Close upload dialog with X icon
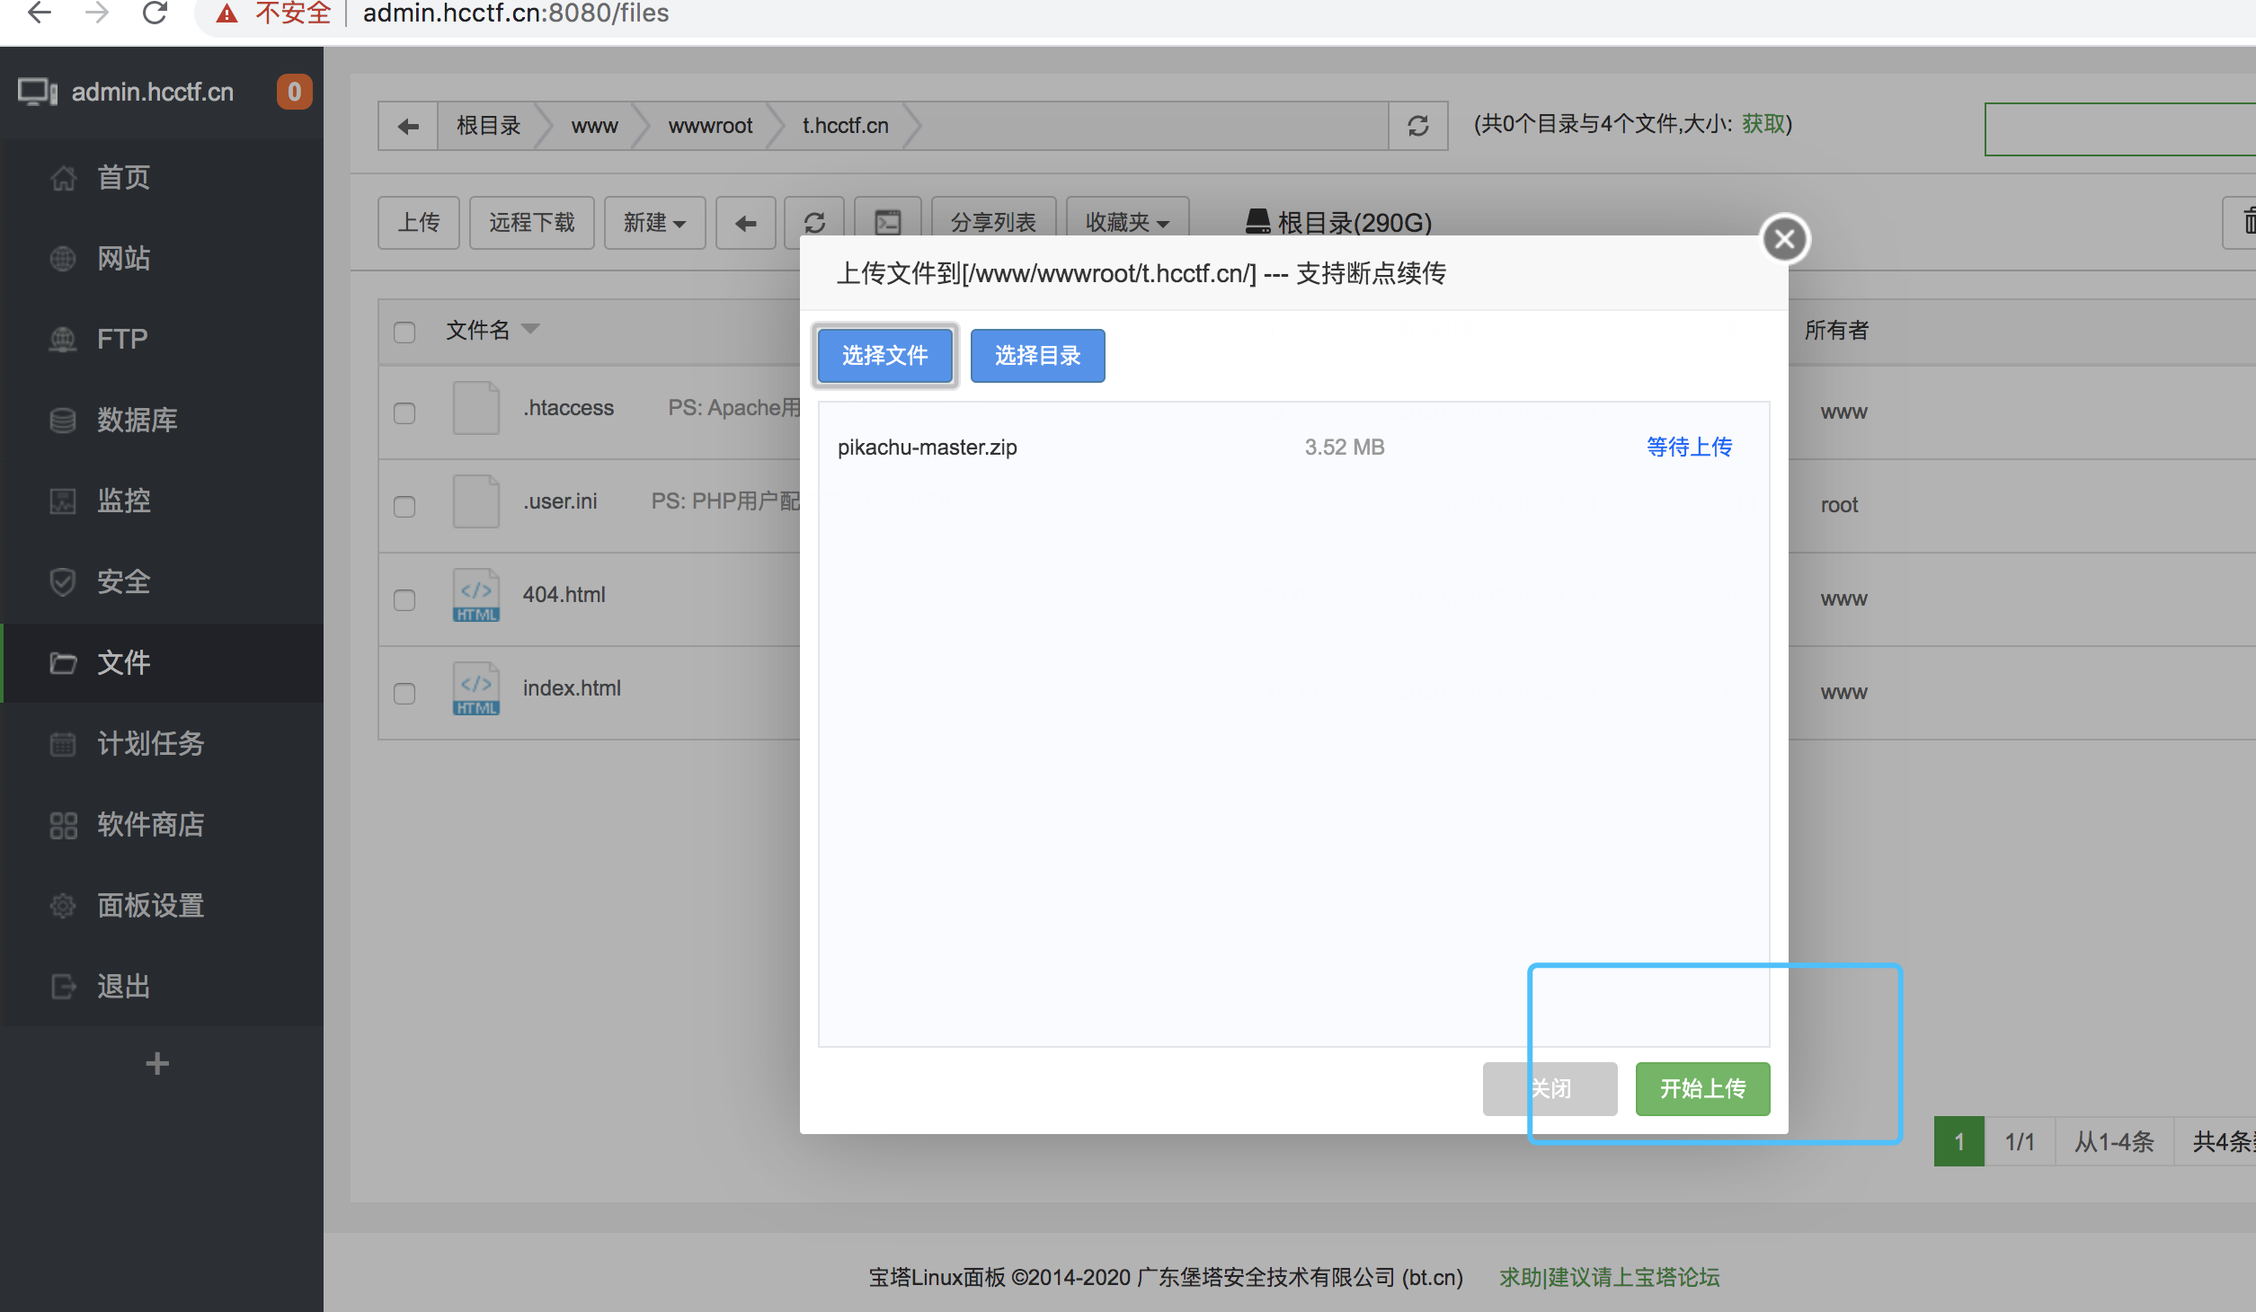Screen dimensions: 2256x1312 1785,239
